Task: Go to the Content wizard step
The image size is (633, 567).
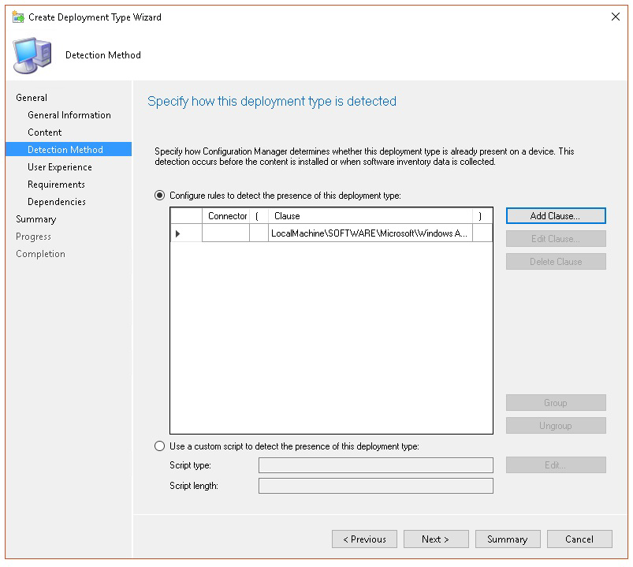Action: [44, 132]
